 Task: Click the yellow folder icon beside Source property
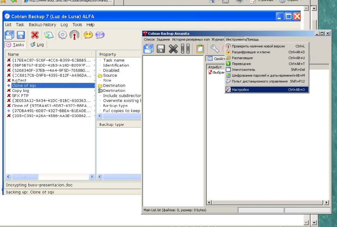[100, 75]
